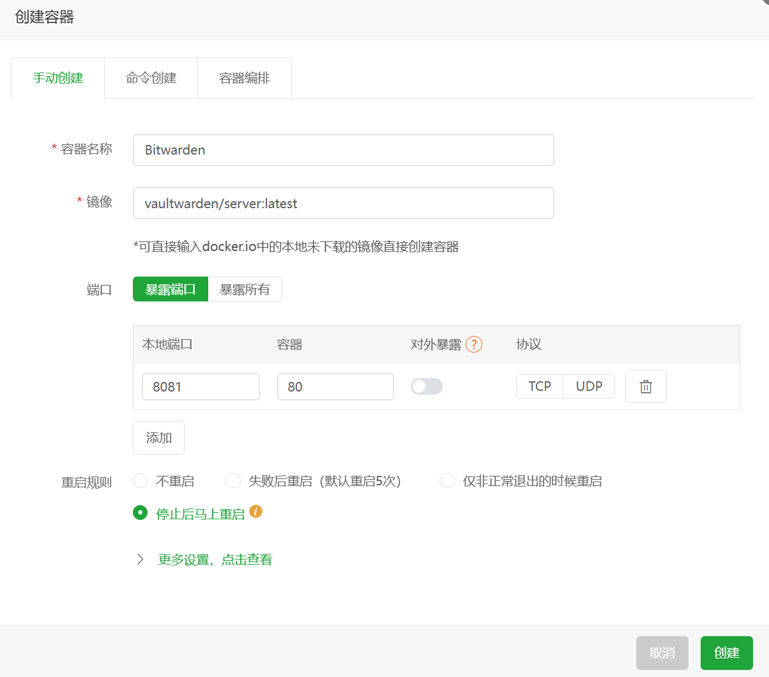Click the 创建 button to create the container
The height and width of the screenshot is (677, 769).
point(726,653)
